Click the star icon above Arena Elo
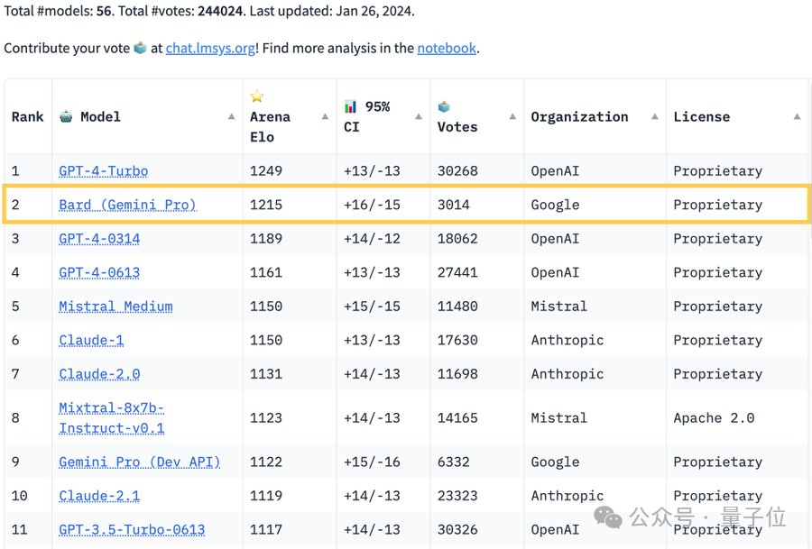The width and height of the screenshot is (812, 549). [257, 96]
